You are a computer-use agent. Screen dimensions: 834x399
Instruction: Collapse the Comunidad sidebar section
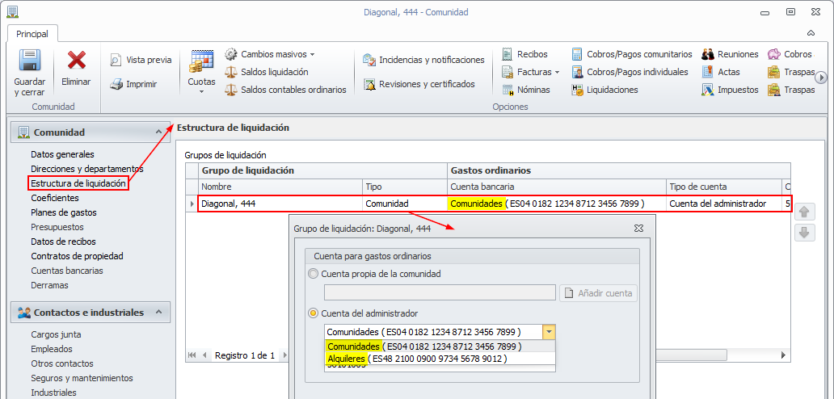[158, 132]
